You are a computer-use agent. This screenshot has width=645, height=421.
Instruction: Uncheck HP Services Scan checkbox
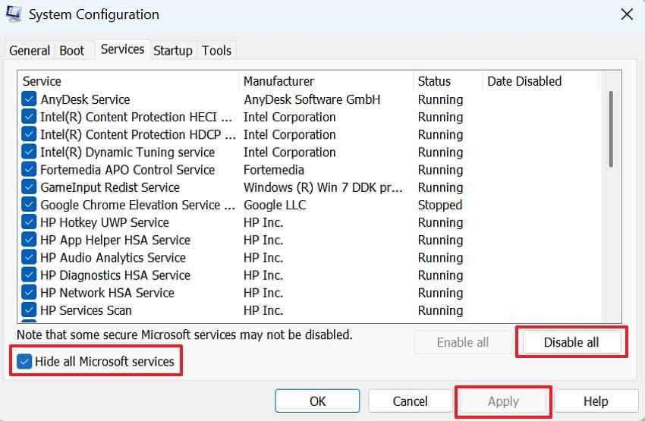(x=29, y=310)
